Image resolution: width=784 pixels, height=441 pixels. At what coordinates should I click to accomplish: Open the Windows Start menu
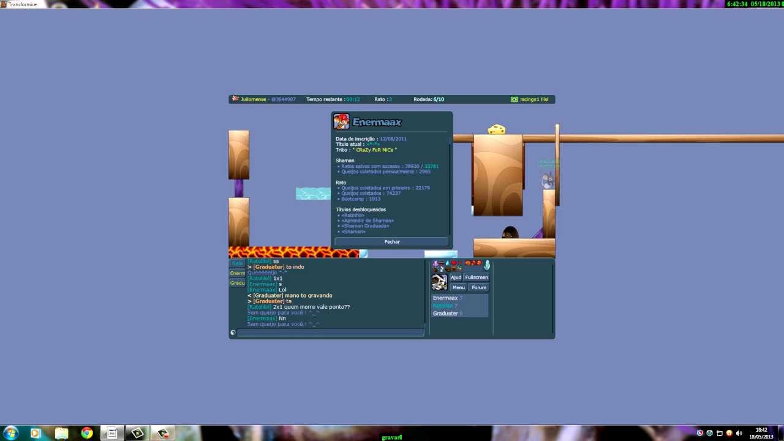(x=10, y=433)
